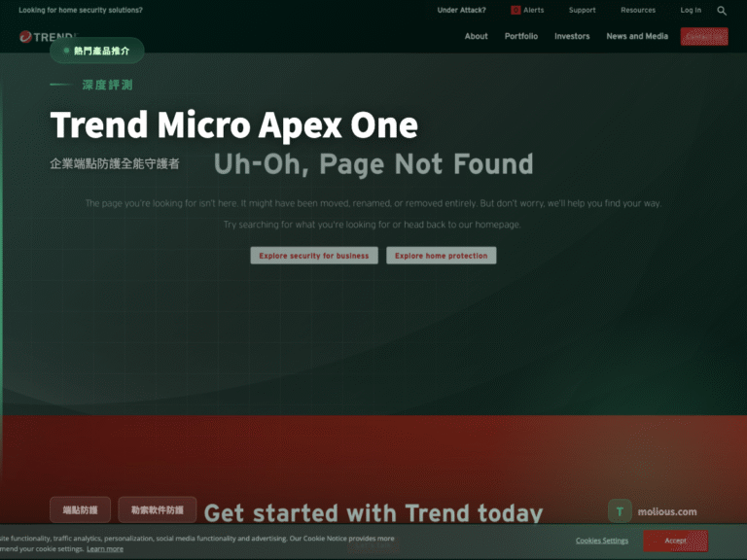Open the search magnifier icon
Viewport: 747px width, 560px height.
point(722,11)
